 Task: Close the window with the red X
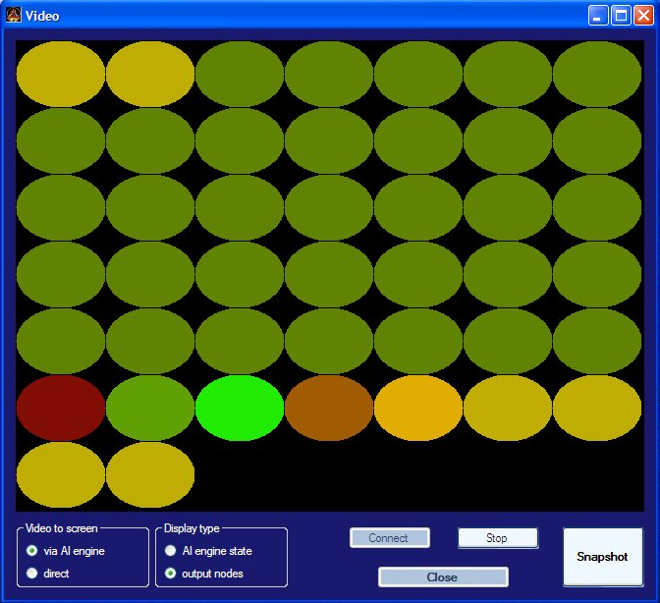[x=643, y=16]
